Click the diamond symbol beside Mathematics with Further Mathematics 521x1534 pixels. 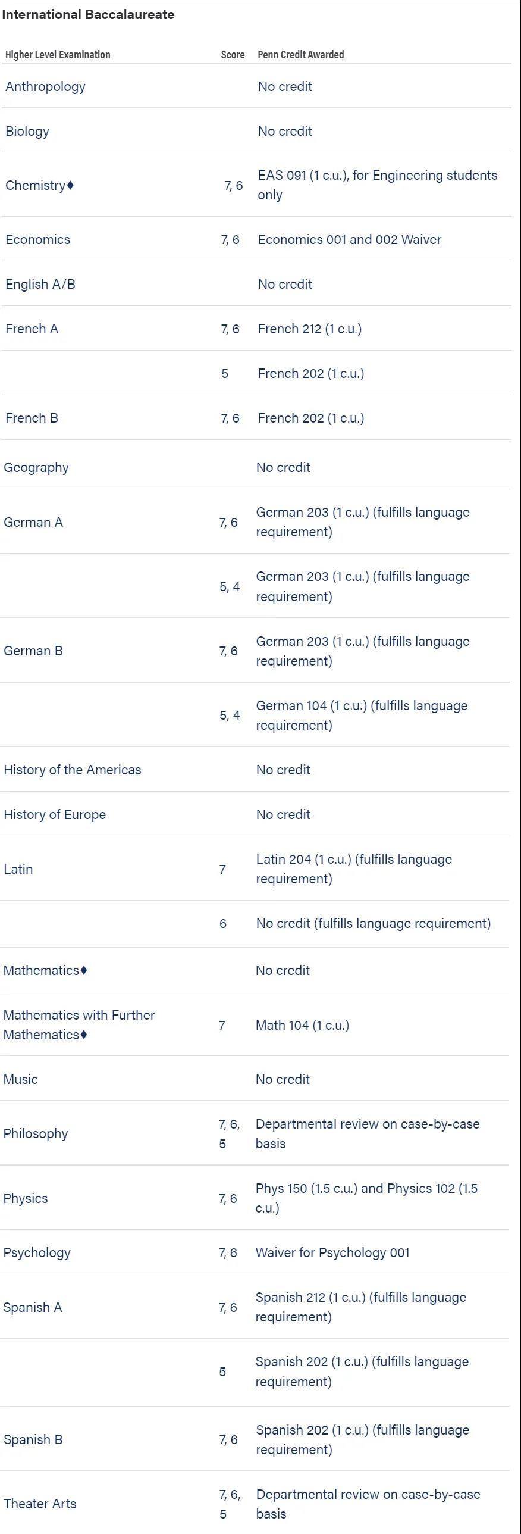point(84,1035)
